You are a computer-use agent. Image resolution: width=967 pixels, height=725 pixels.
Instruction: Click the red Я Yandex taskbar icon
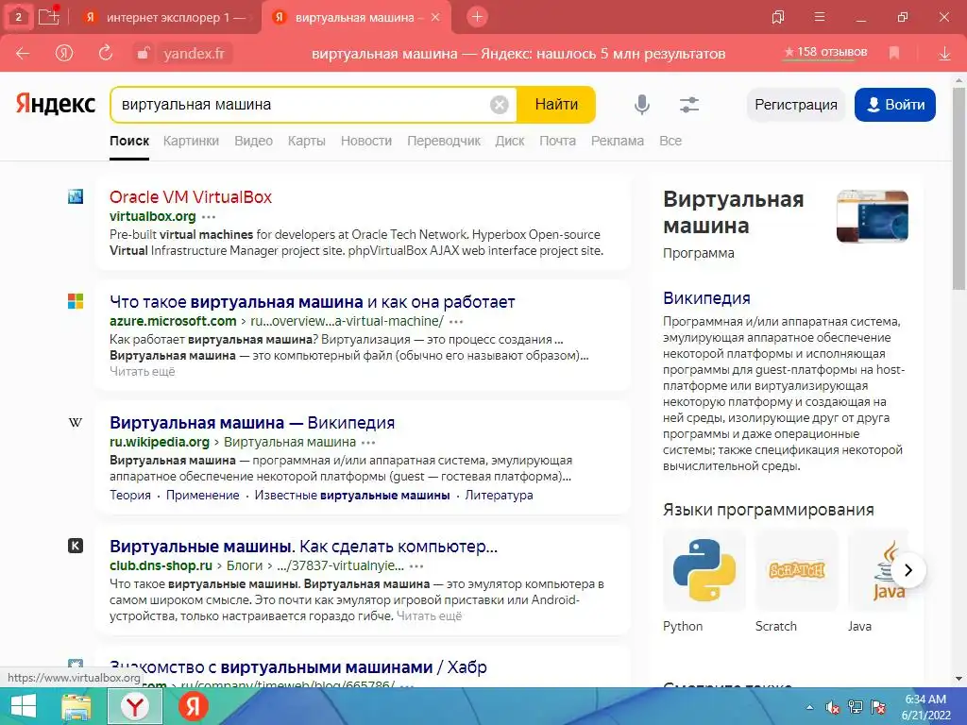[x=193, y=706]
